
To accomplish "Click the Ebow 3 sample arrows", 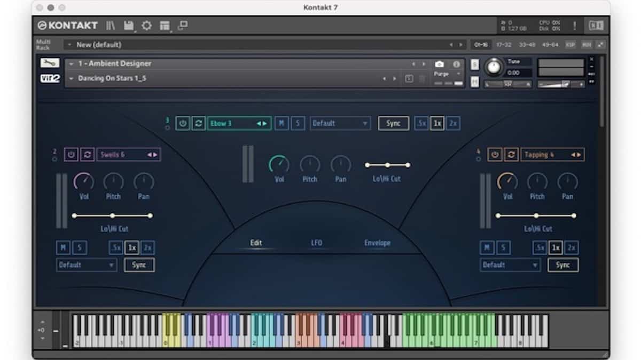I will [x=262, y=123].
